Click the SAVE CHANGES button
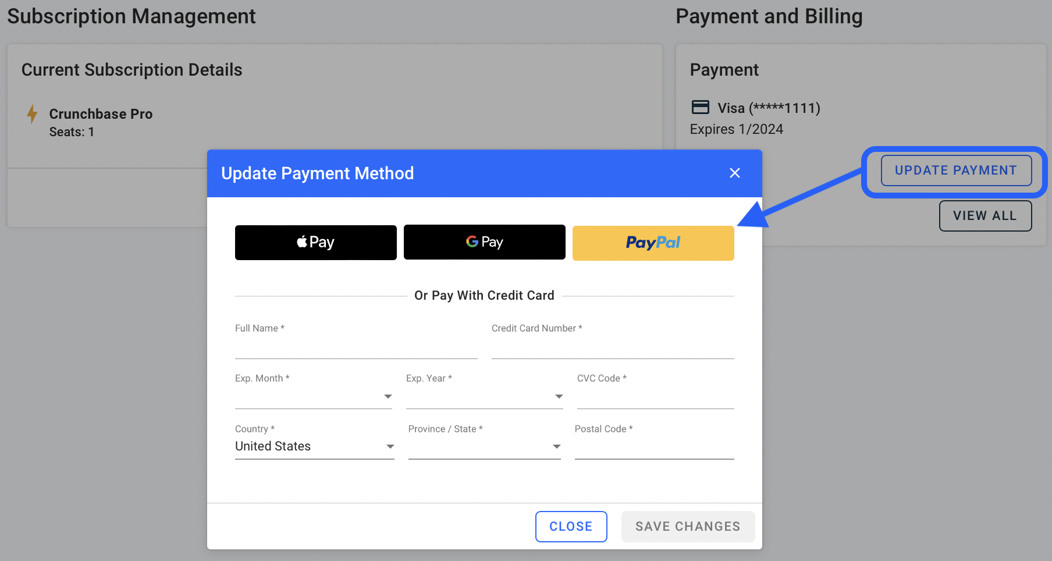The width and height of the screenshot is (1052, 561). point(688,527)
